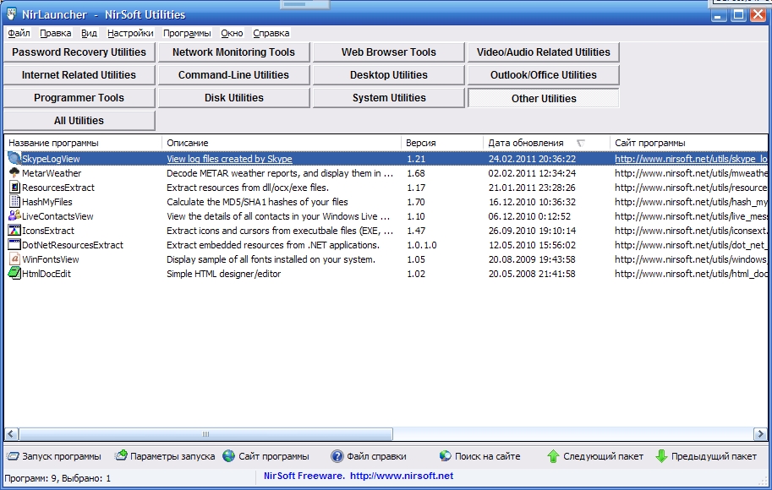Sort by Описание column header
772x490 pixels.
point(282,143)
